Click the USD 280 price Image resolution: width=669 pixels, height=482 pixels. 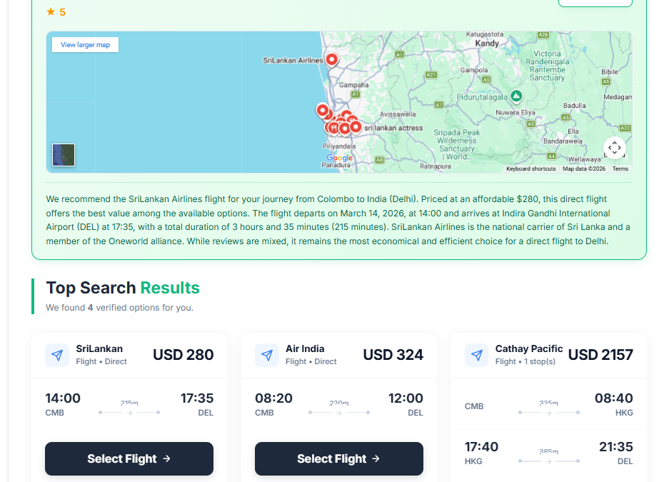[x=183, y=355]
